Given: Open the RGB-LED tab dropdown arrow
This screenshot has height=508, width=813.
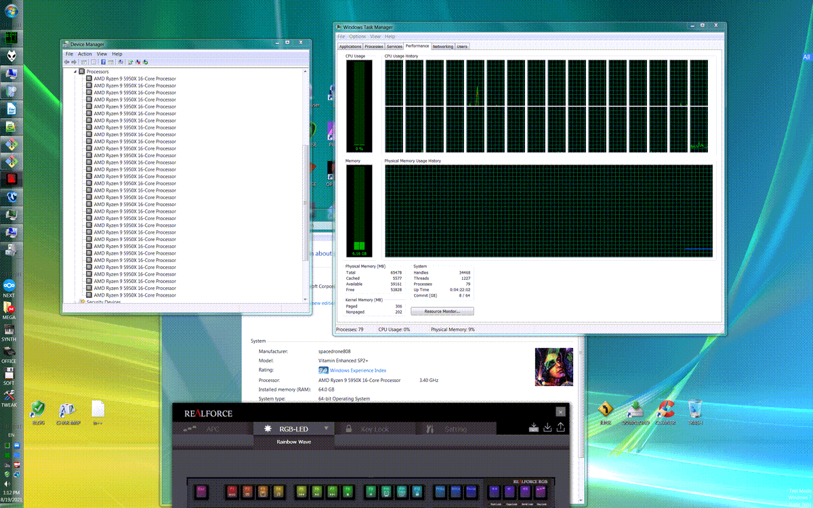Looking at the screenshot, I should coord(326,428).
